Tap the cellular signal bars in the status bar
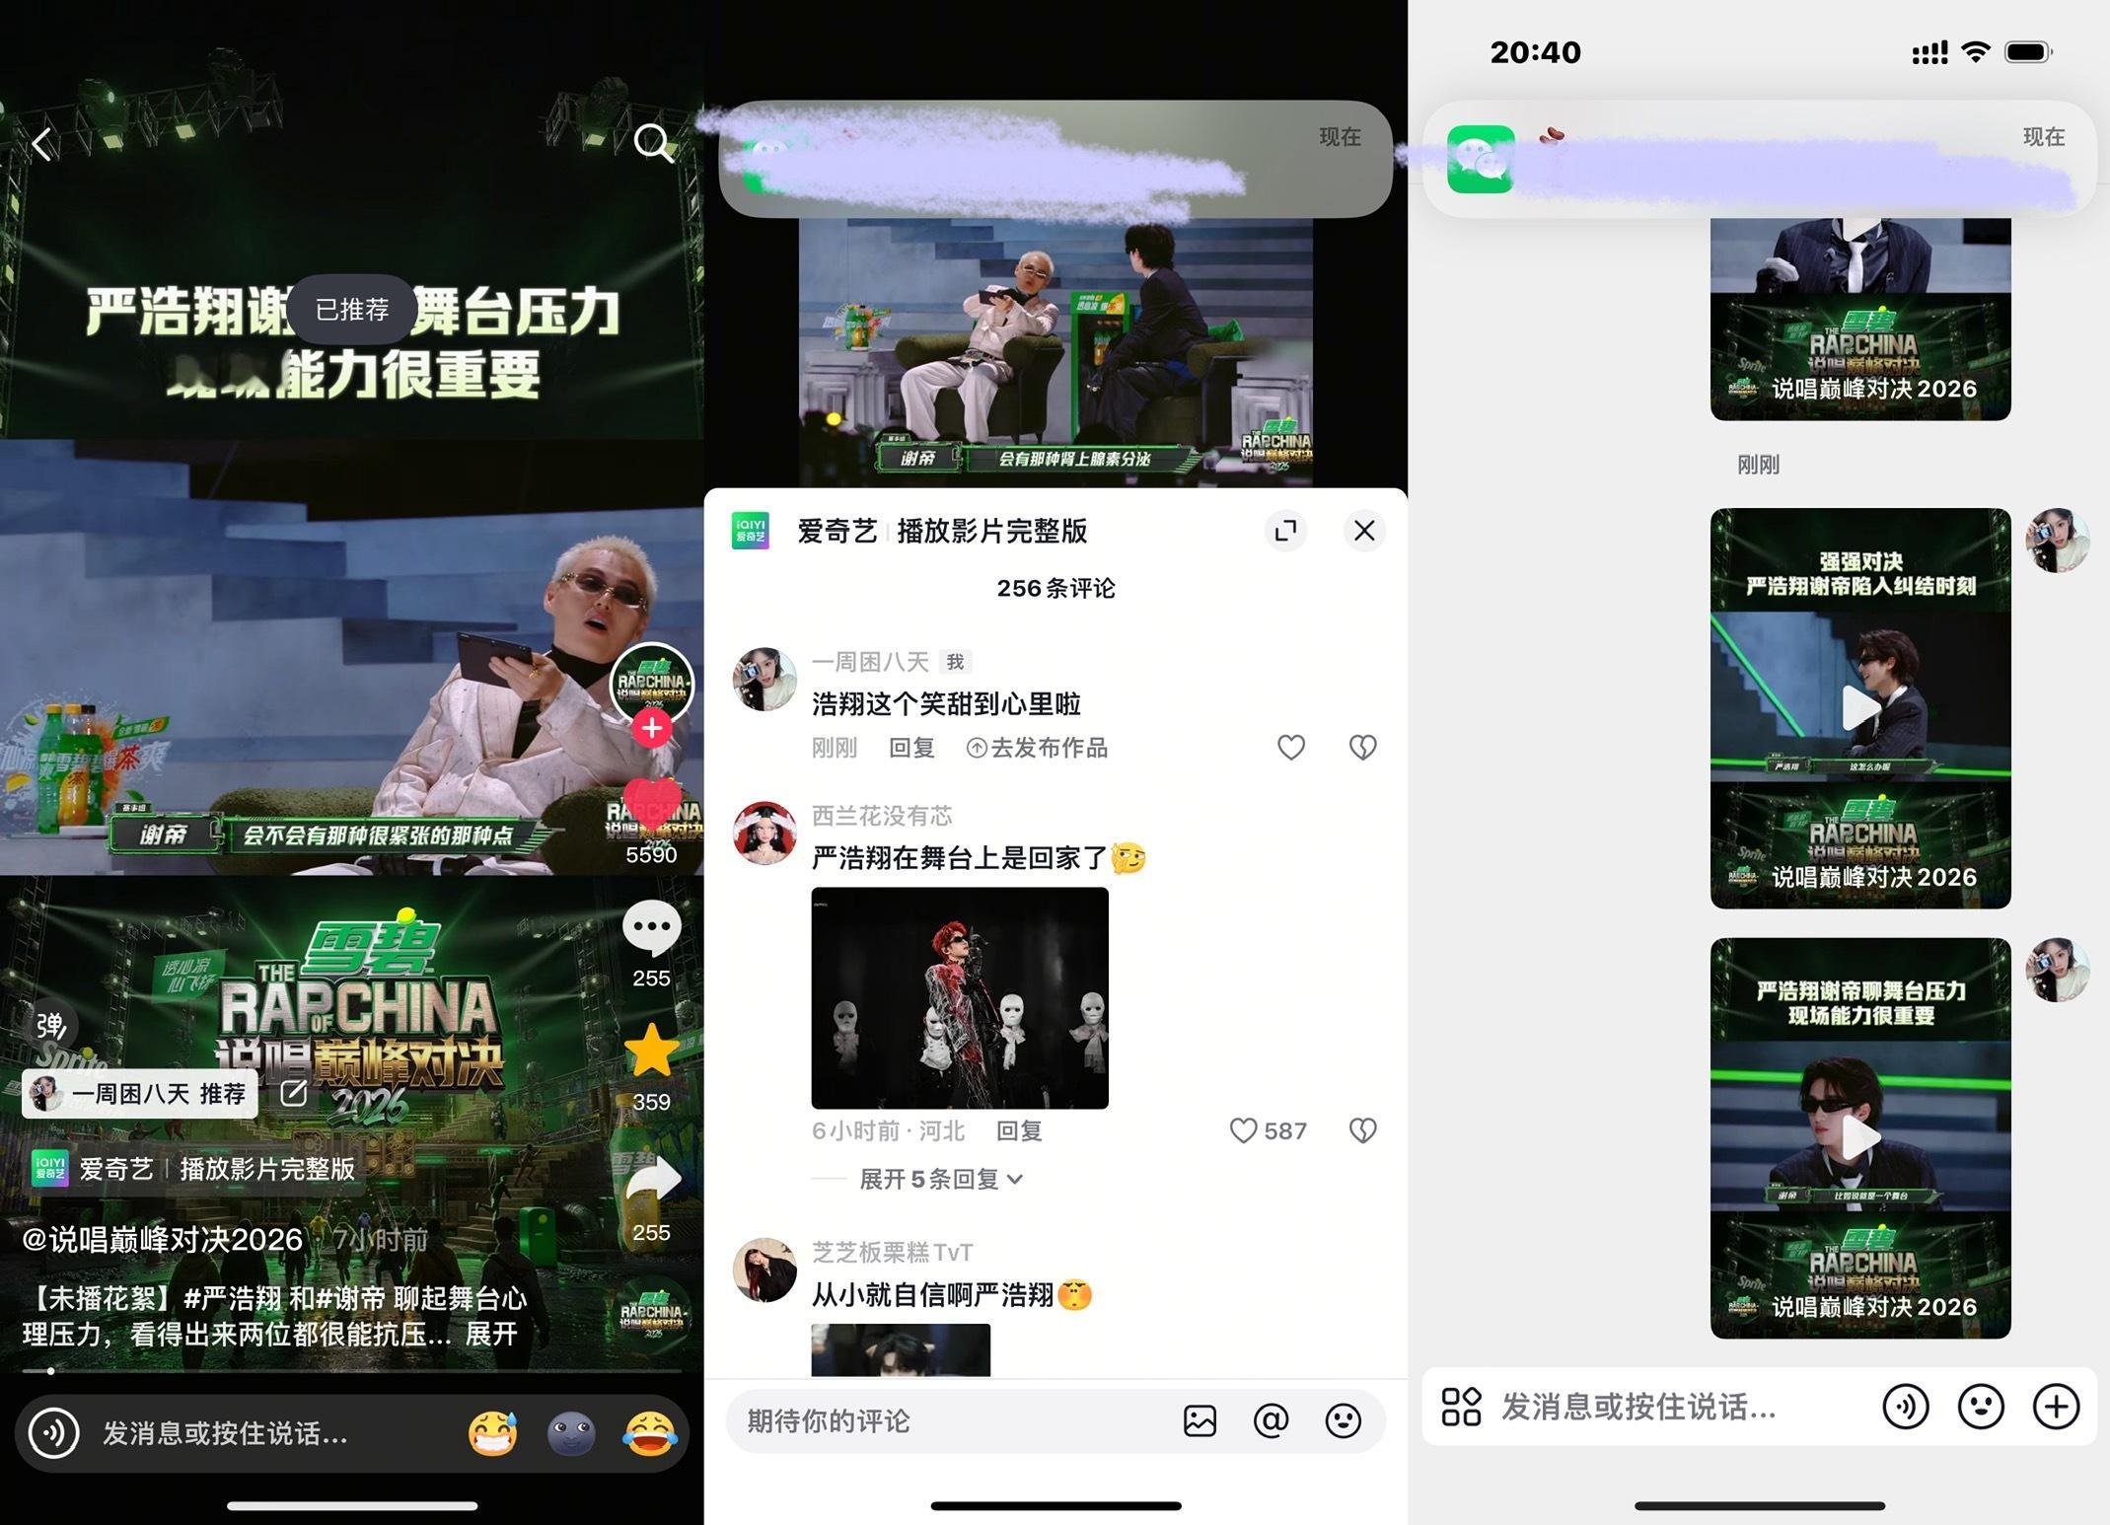This screenshot has height=1525, width=2110. [x=1929, y=53]
